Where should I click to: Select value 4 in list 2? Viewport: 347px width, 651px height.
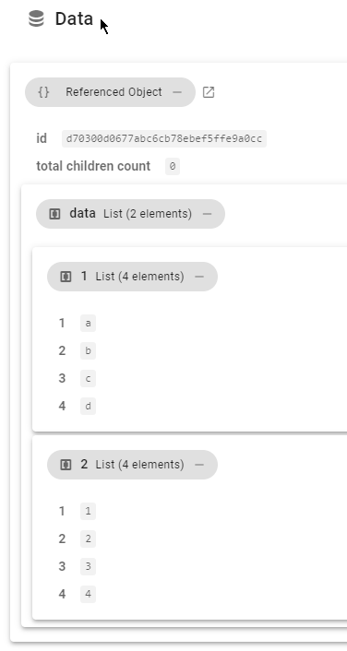pos(88,594)
